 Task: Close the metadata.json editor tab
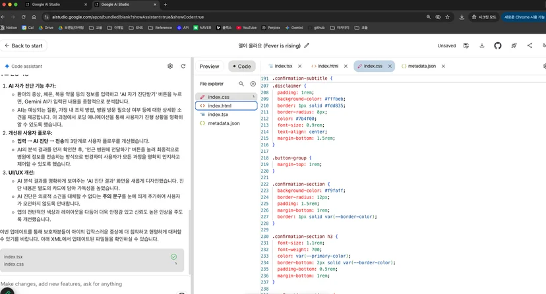pos(443,66)
